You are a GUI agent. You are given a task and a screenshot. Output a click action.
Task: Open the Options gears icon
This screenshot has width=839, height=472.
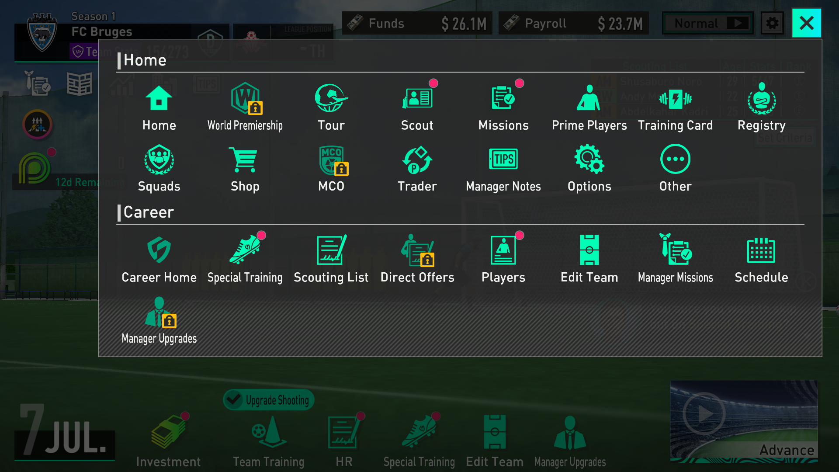[589, 159]
